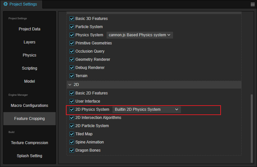The width and height of the screenshot is (257, 167).
Task: Click the vertical scrollbar in feature list
Action: [251, 127]
